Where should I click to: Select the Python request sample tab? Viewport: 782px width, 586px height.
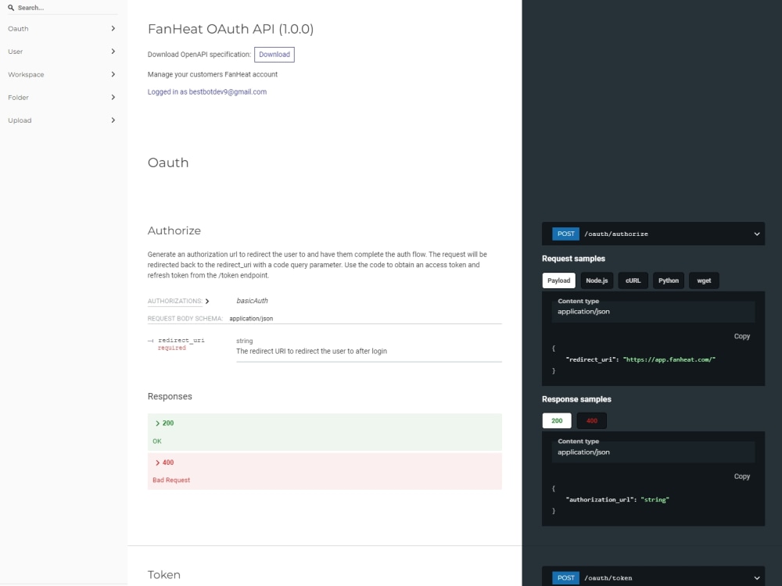click(x=669, y=280)
